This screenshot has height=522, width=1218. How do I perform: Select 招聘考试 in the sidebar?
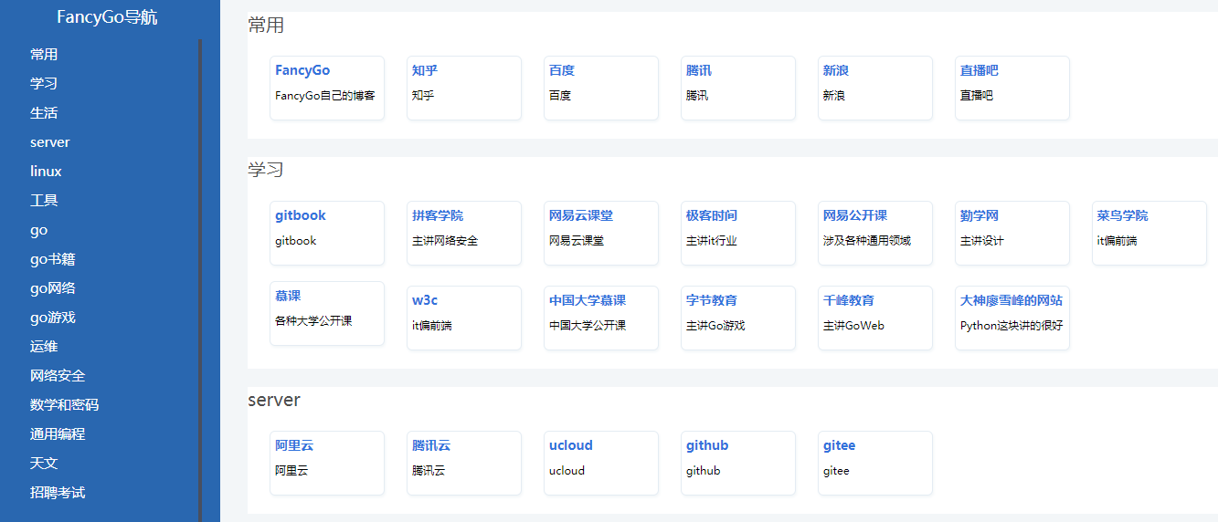click(x=58, y=492)
